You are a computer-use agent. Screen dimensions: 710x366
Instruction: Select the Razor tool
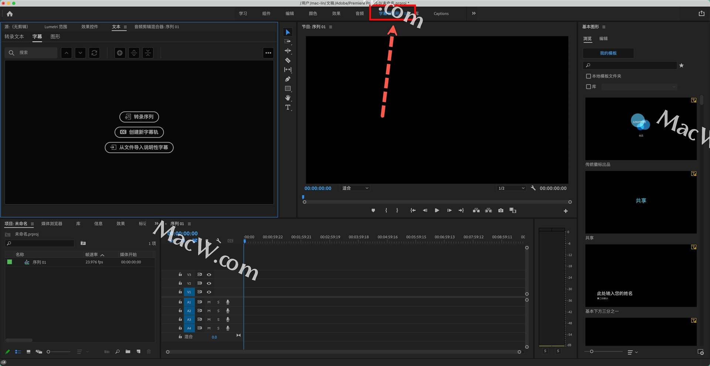point(288,60)
